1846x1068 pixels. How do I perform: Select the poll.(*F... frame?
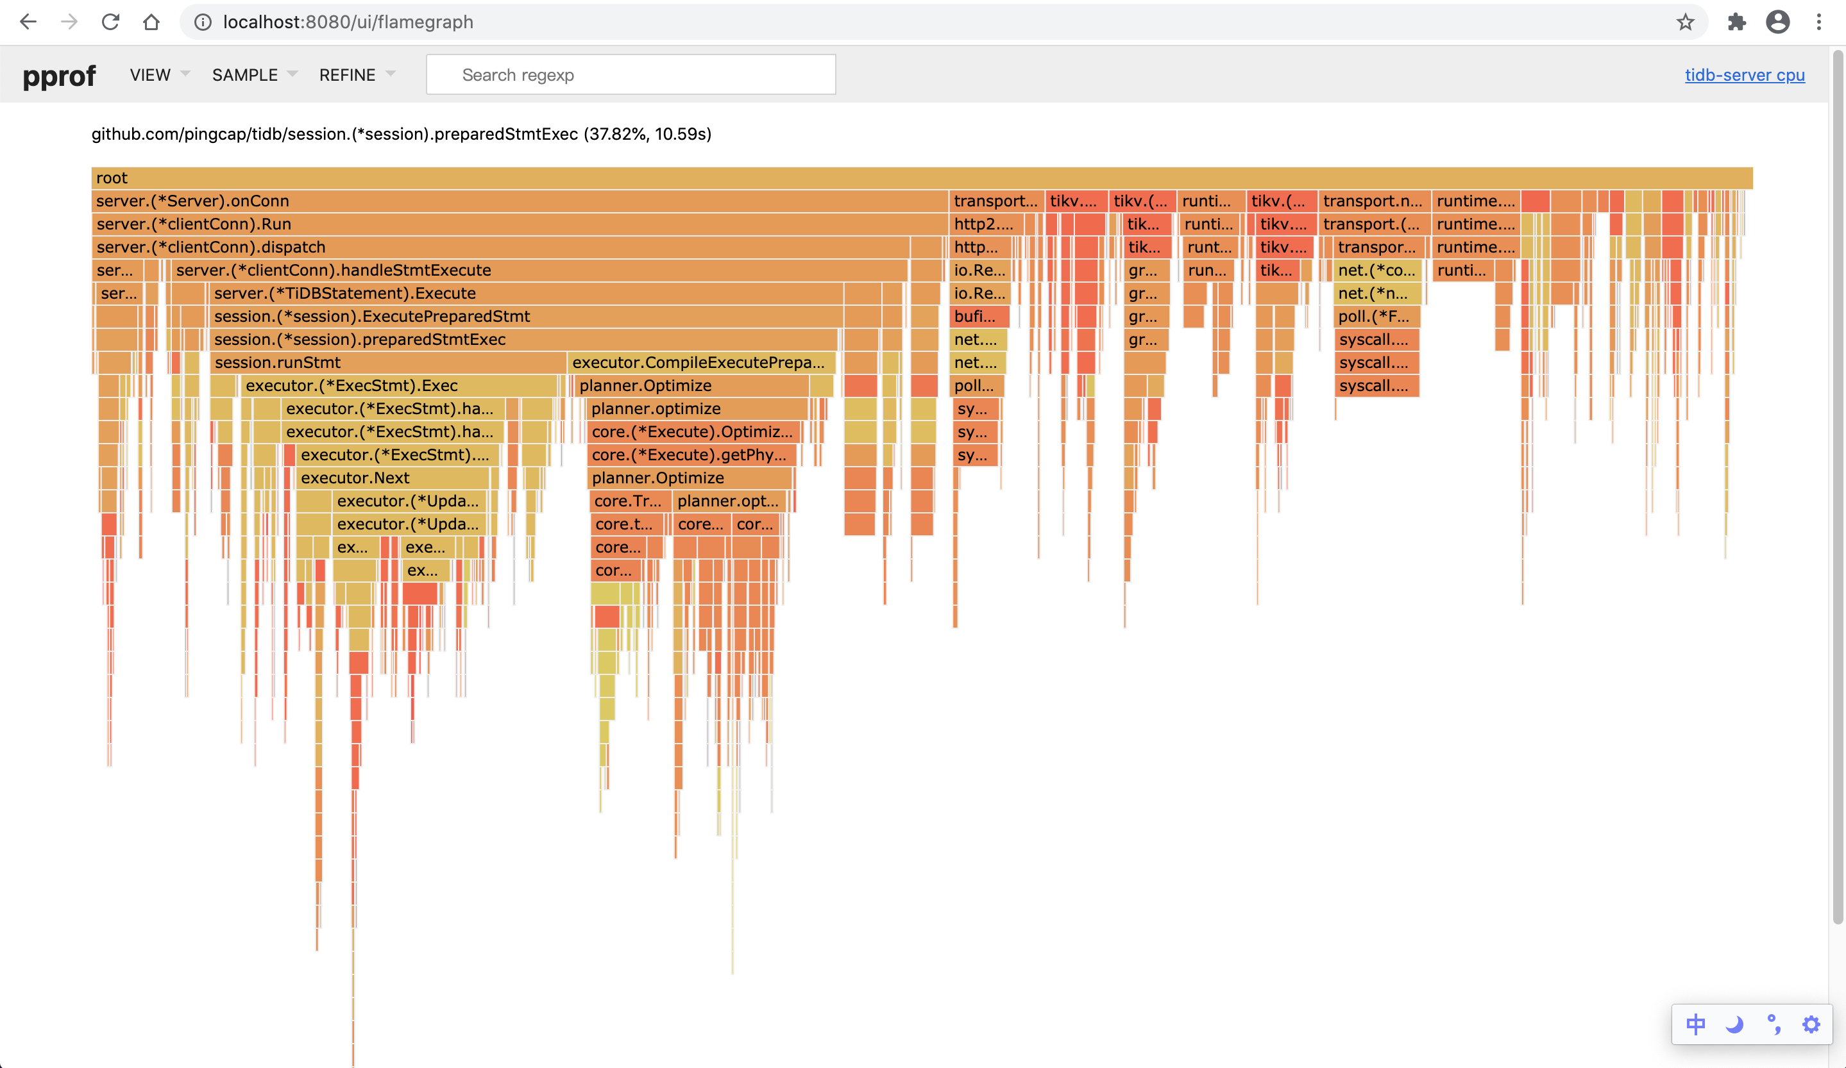(x=1376, y=316)
